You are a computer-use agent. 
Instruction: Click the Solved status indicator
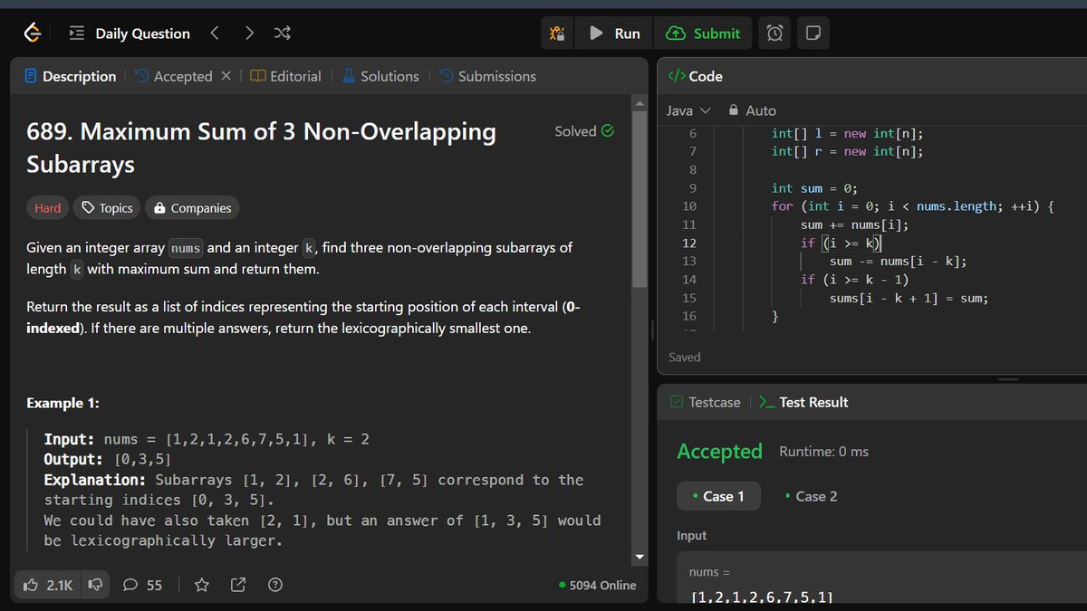584,131
